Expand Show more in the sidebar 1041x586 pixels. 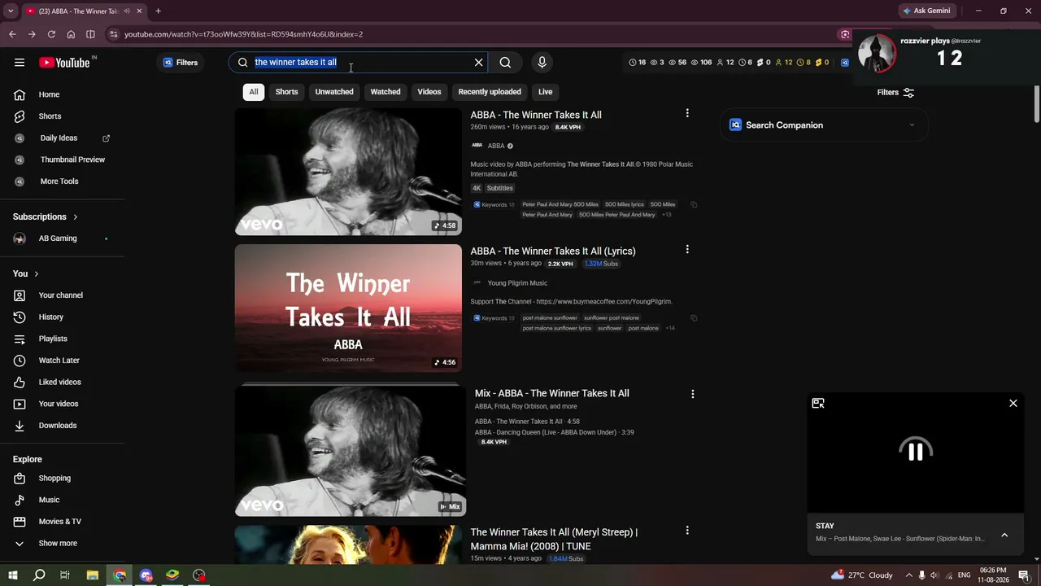click(x=63, y=544)
